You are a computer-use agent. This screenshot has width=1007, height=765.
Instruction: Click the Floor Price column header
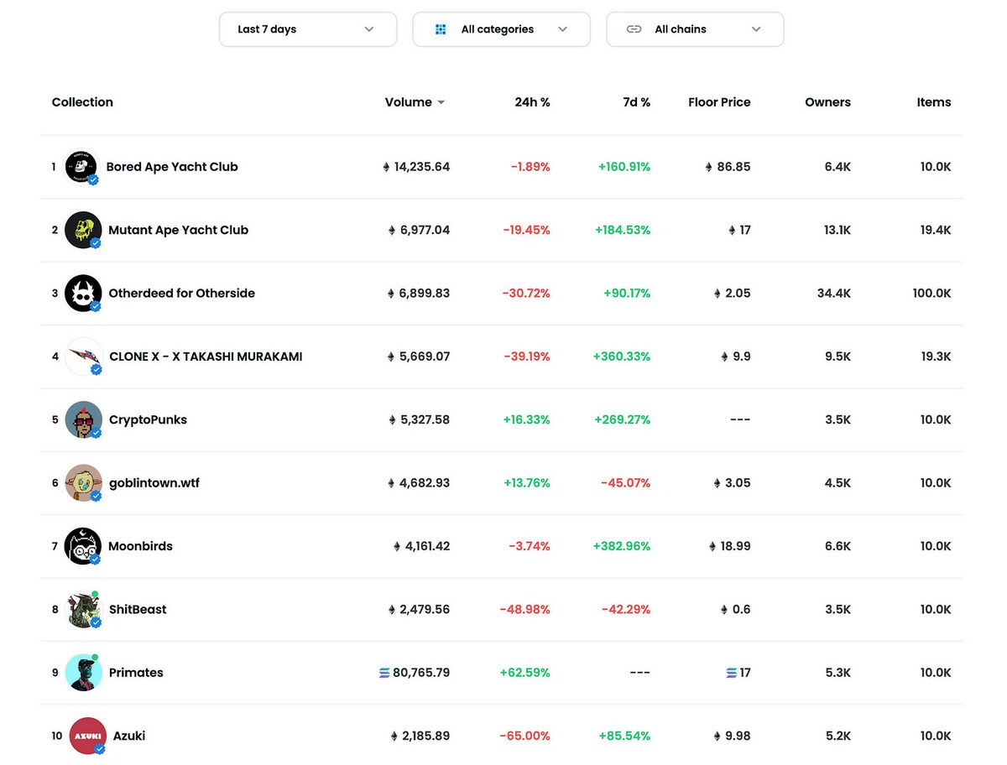(x=719, y=102)
